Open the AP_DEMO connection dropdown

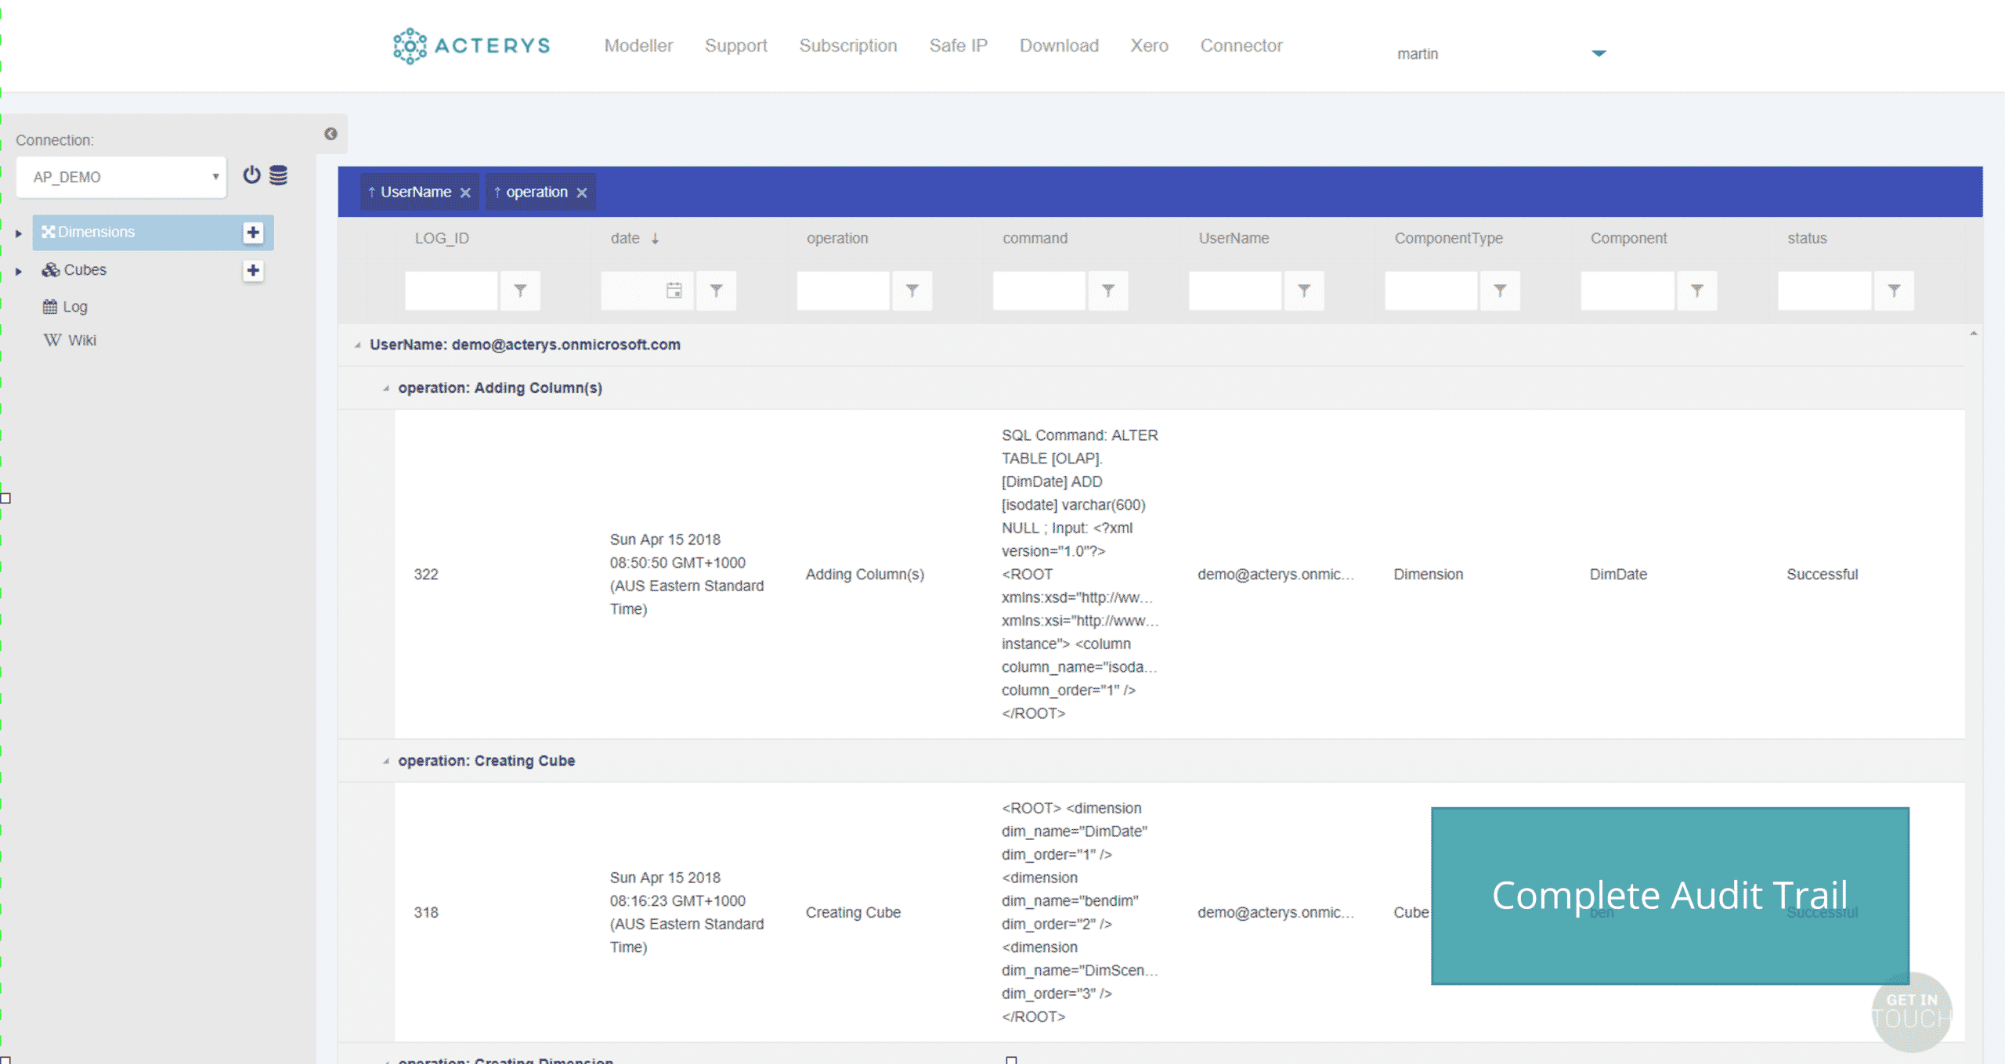tap(121, 177)
